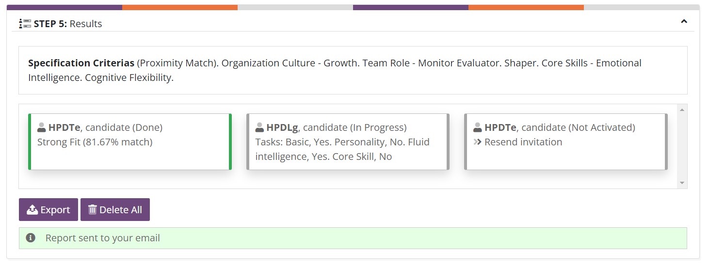Select the HPDLg In Progress candidate card
Screen dimensions: 709x267
tap(348, 142)
